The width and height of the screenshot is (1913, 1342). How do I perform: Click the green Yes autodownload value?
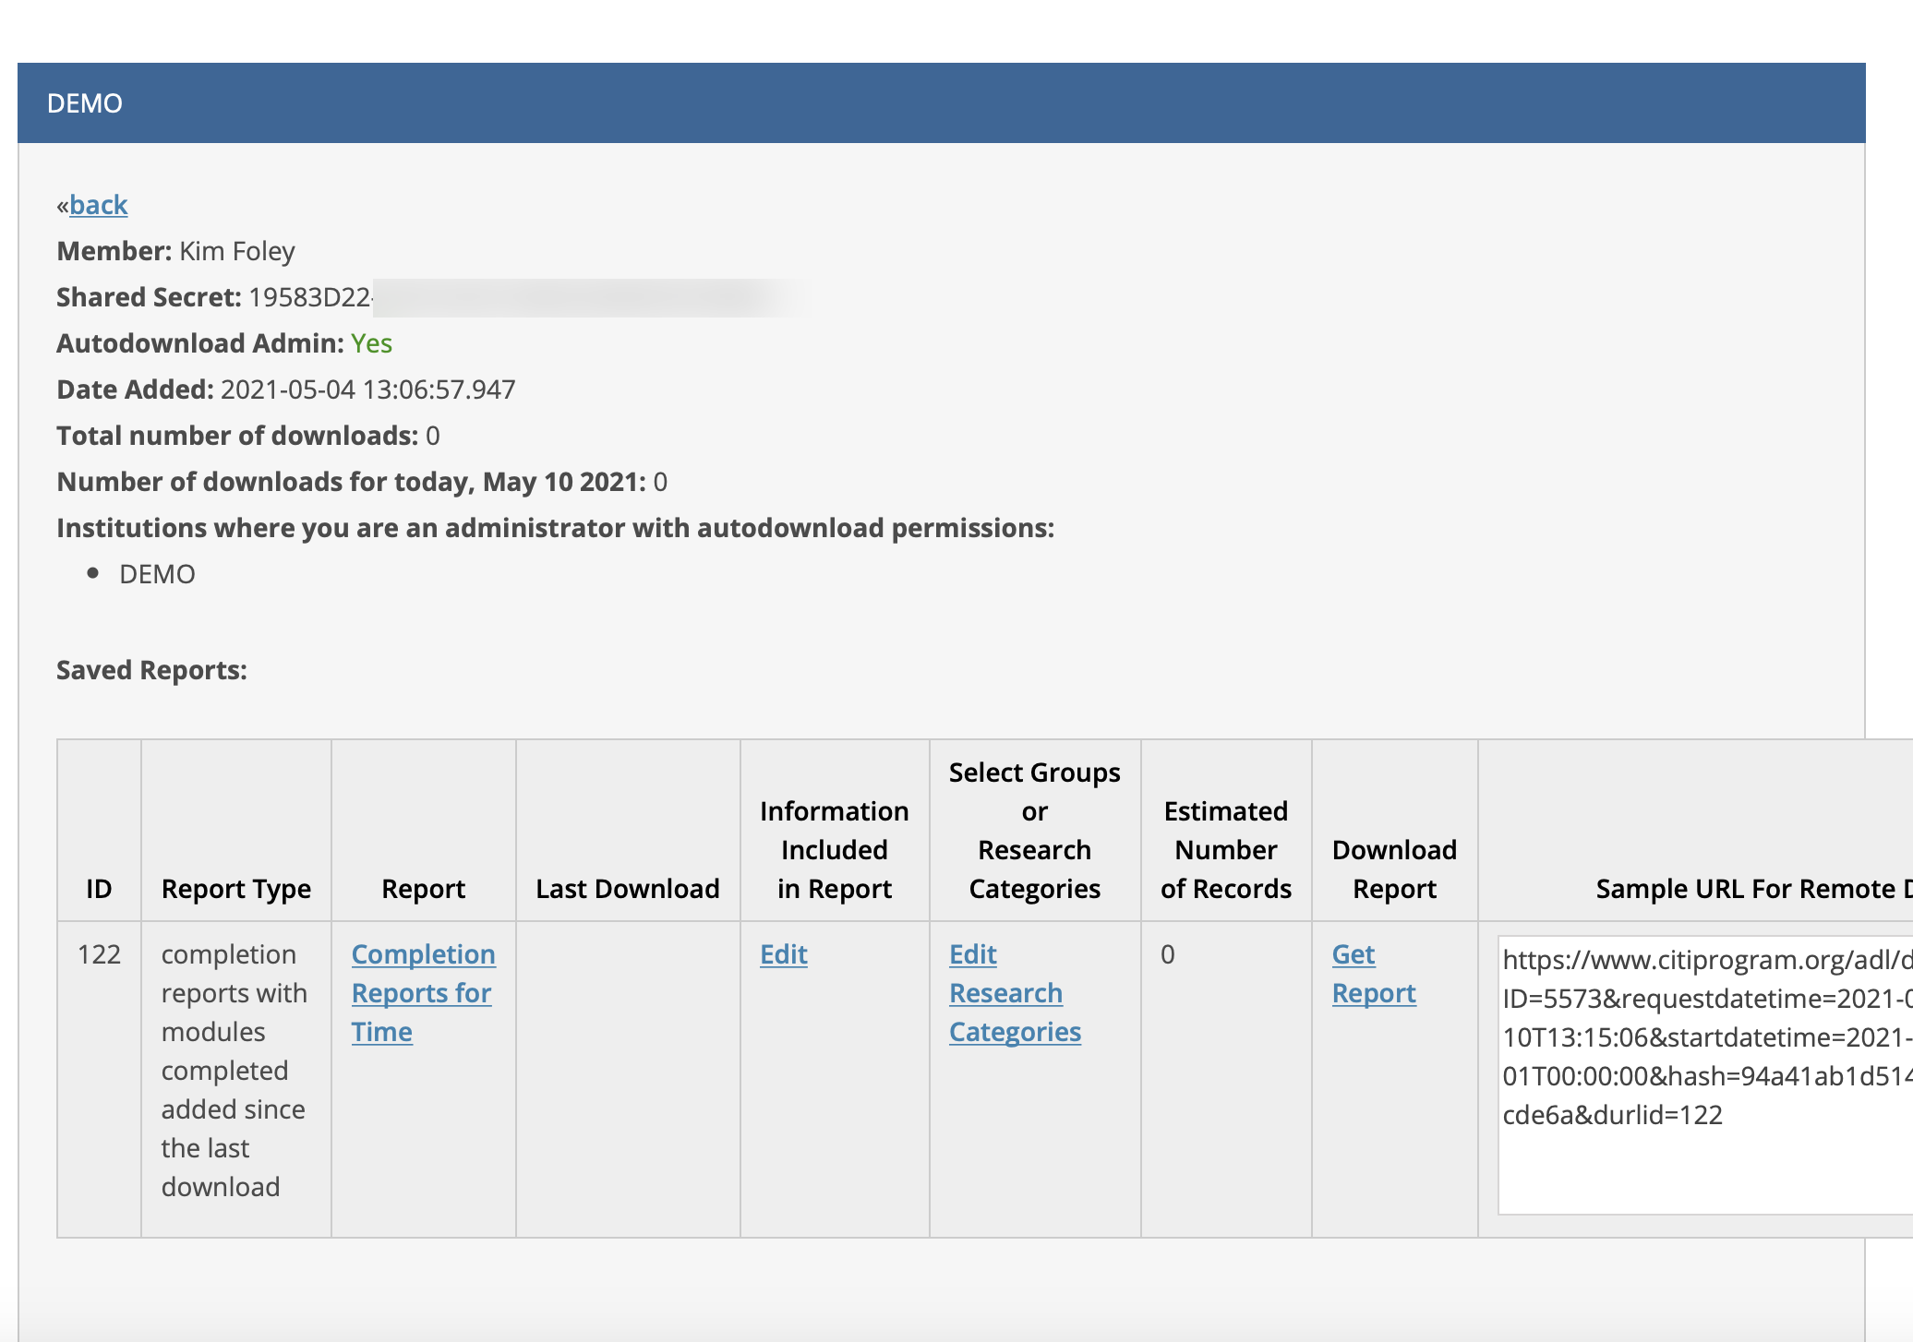(371, 343)
